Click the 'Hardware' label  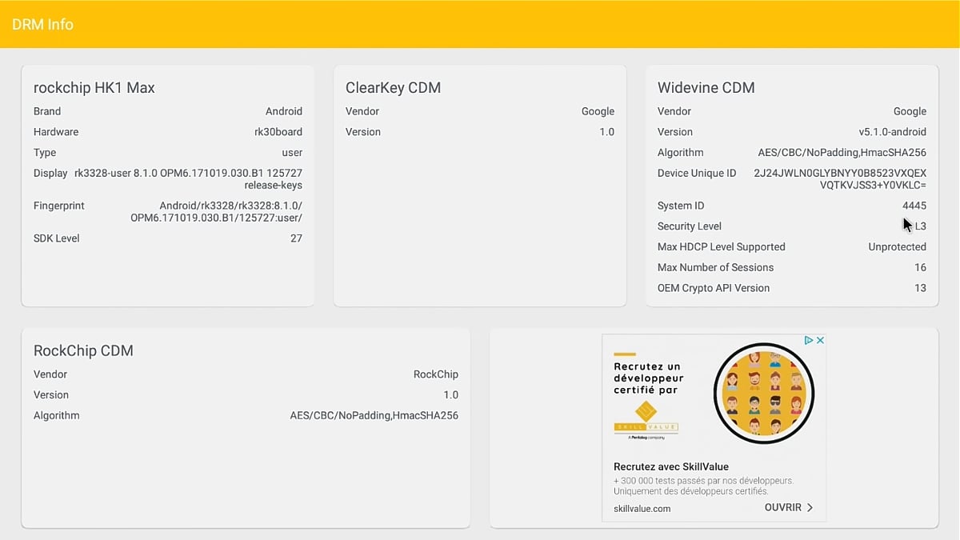point(56,132)
